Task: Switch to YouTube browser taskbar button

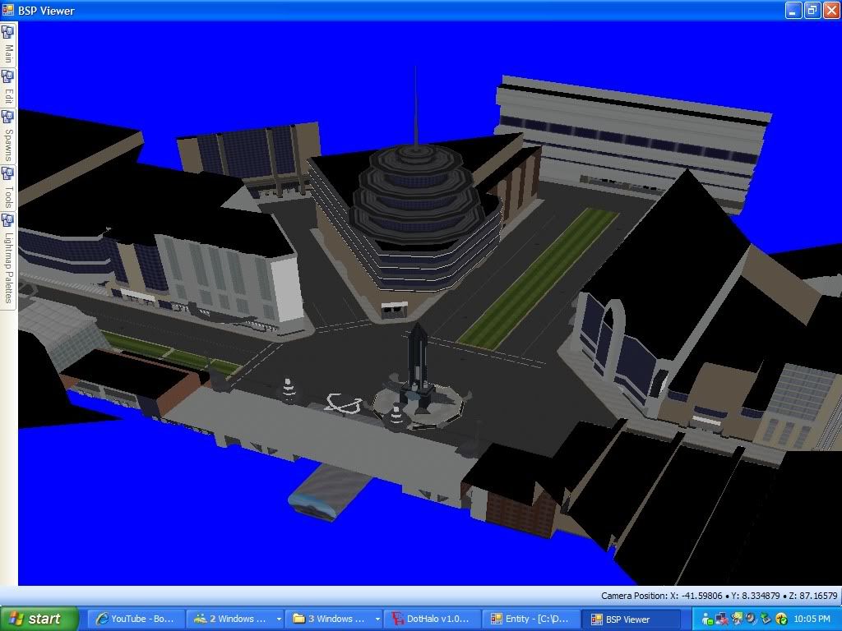Action: click(136, 619)
